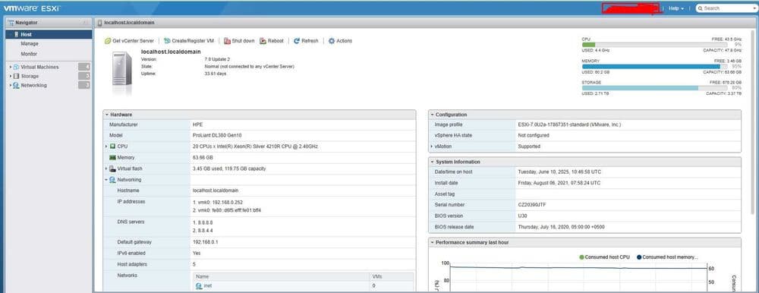Image resolution: width=759 pixels, height=293 pixels.
Task: Click the ProLiant DL380 Gen10 model text
Action: (x=217, y=135)
